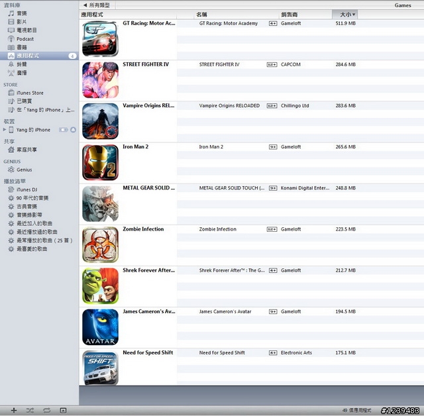Viewport: 424px width, 416px height.
Task: Toggle repeat button in bottom bar
Action: (x=47, y=410)
